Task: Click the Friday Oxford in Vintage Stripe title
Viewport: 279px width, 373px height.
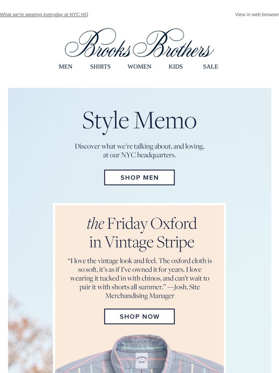Action: (142, 233)
